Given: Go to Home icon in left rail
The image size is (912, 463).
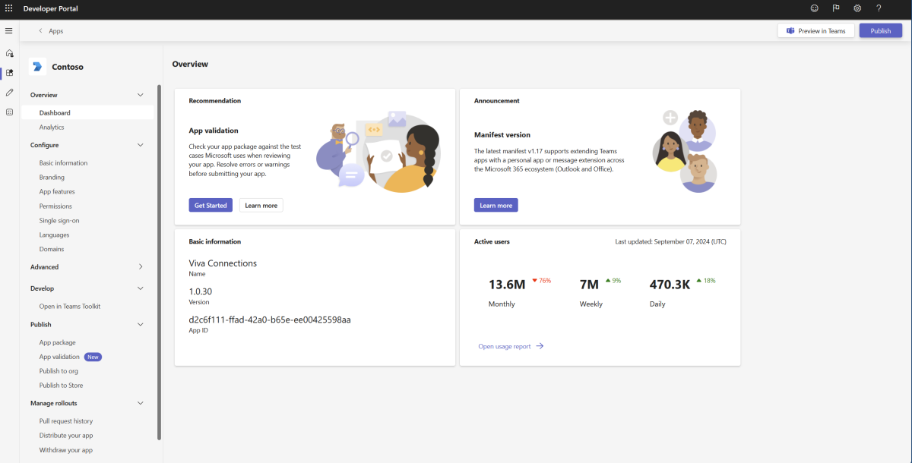Looking at the screenshot, I should pyautogui.click(x=9, y=53).
